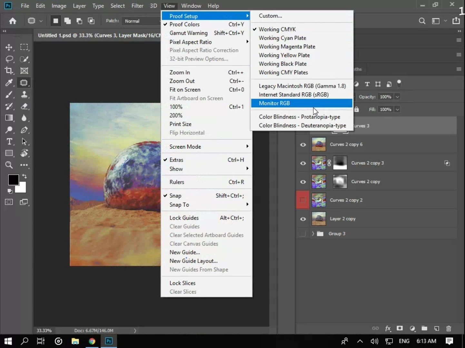Choose Internet Standard RGB (sRGB)
465x348 pixels.
(302, 94)
